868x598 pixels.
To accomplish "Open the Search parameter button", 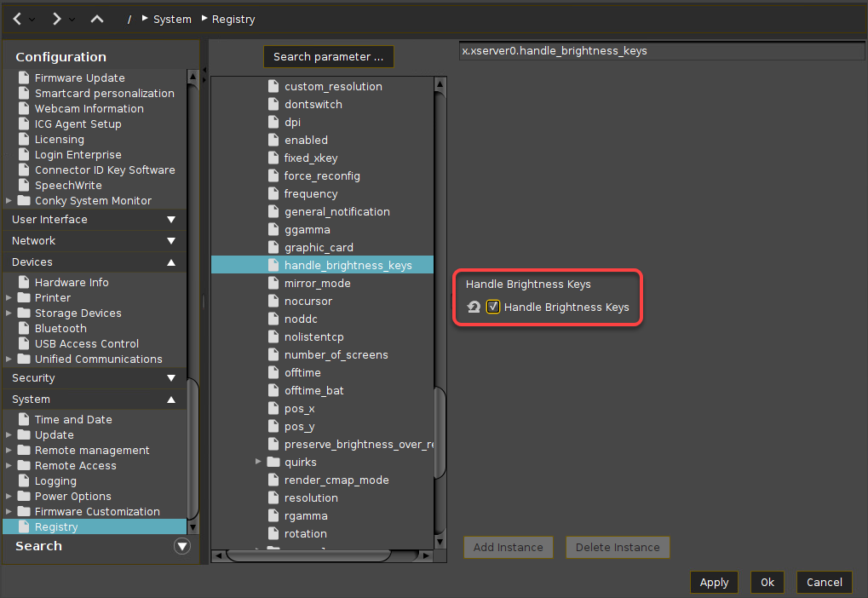I will 329,57.
